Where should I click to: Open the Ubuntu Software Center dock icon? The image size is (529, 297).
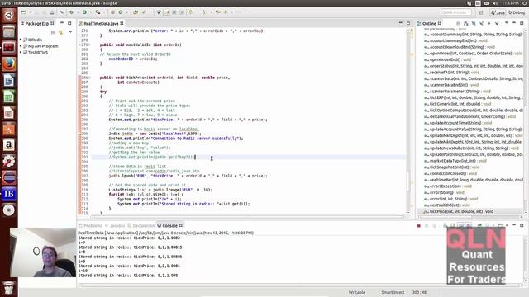(9, 129)
